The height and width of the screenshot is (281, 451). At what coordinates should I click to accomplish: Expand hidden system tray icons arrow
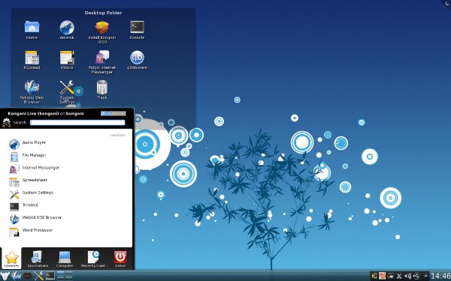426,276
